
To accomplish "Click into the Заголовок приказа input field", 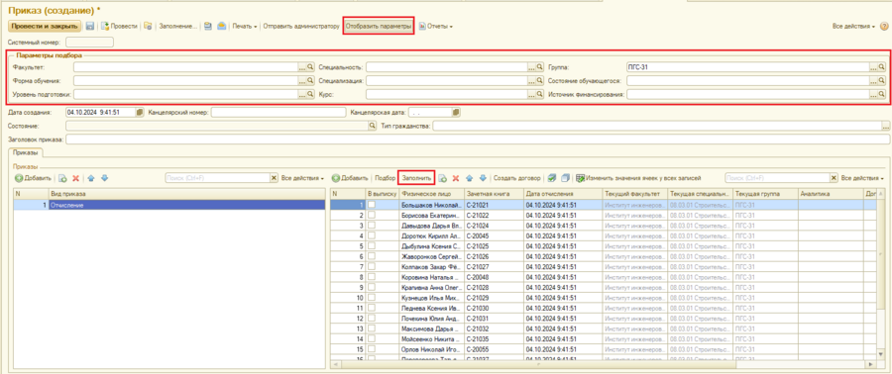I will tap(478, 140).
